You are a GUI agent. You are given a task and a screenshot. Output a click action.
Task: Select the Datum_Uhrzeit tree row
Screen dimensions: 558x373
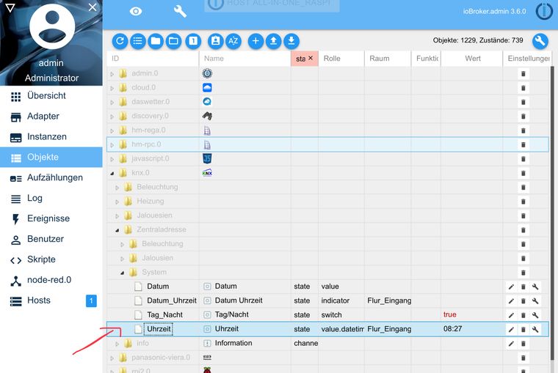[x=327, y=301]
